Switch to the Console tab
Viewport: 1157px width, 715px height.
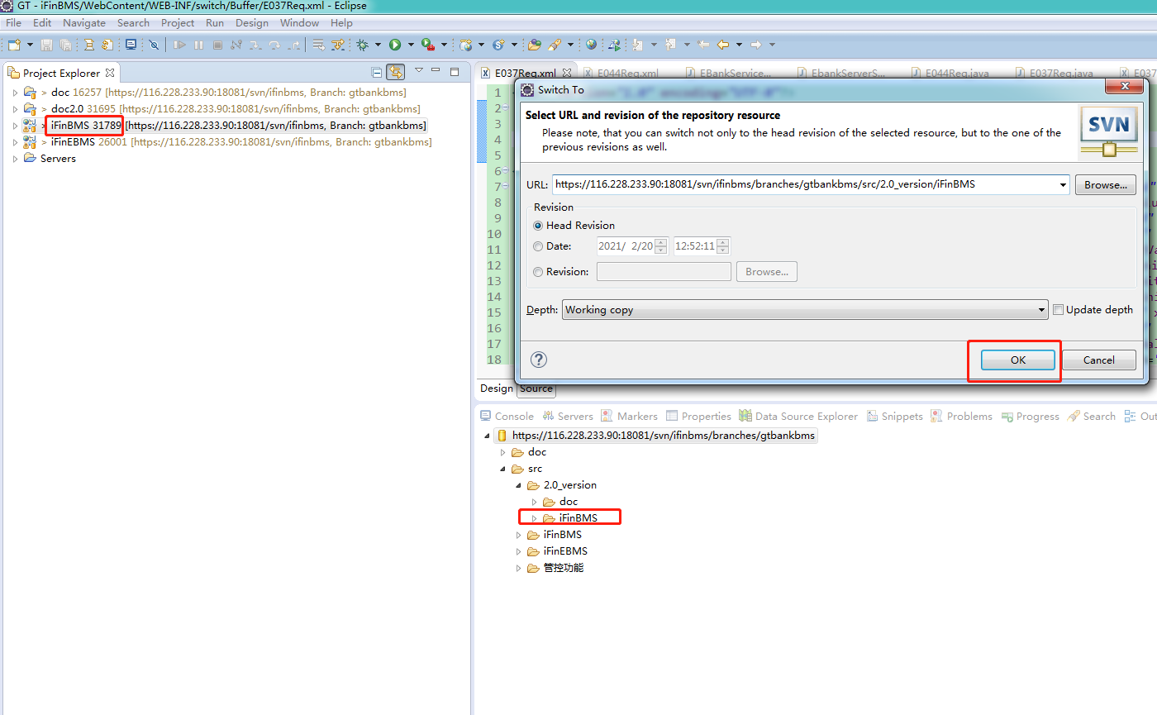[x=507, y=417]
